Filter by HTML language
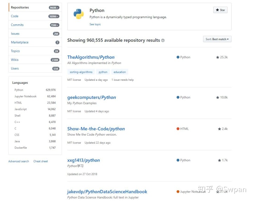Screen dimensions: 253x201 tap(35, 103)
